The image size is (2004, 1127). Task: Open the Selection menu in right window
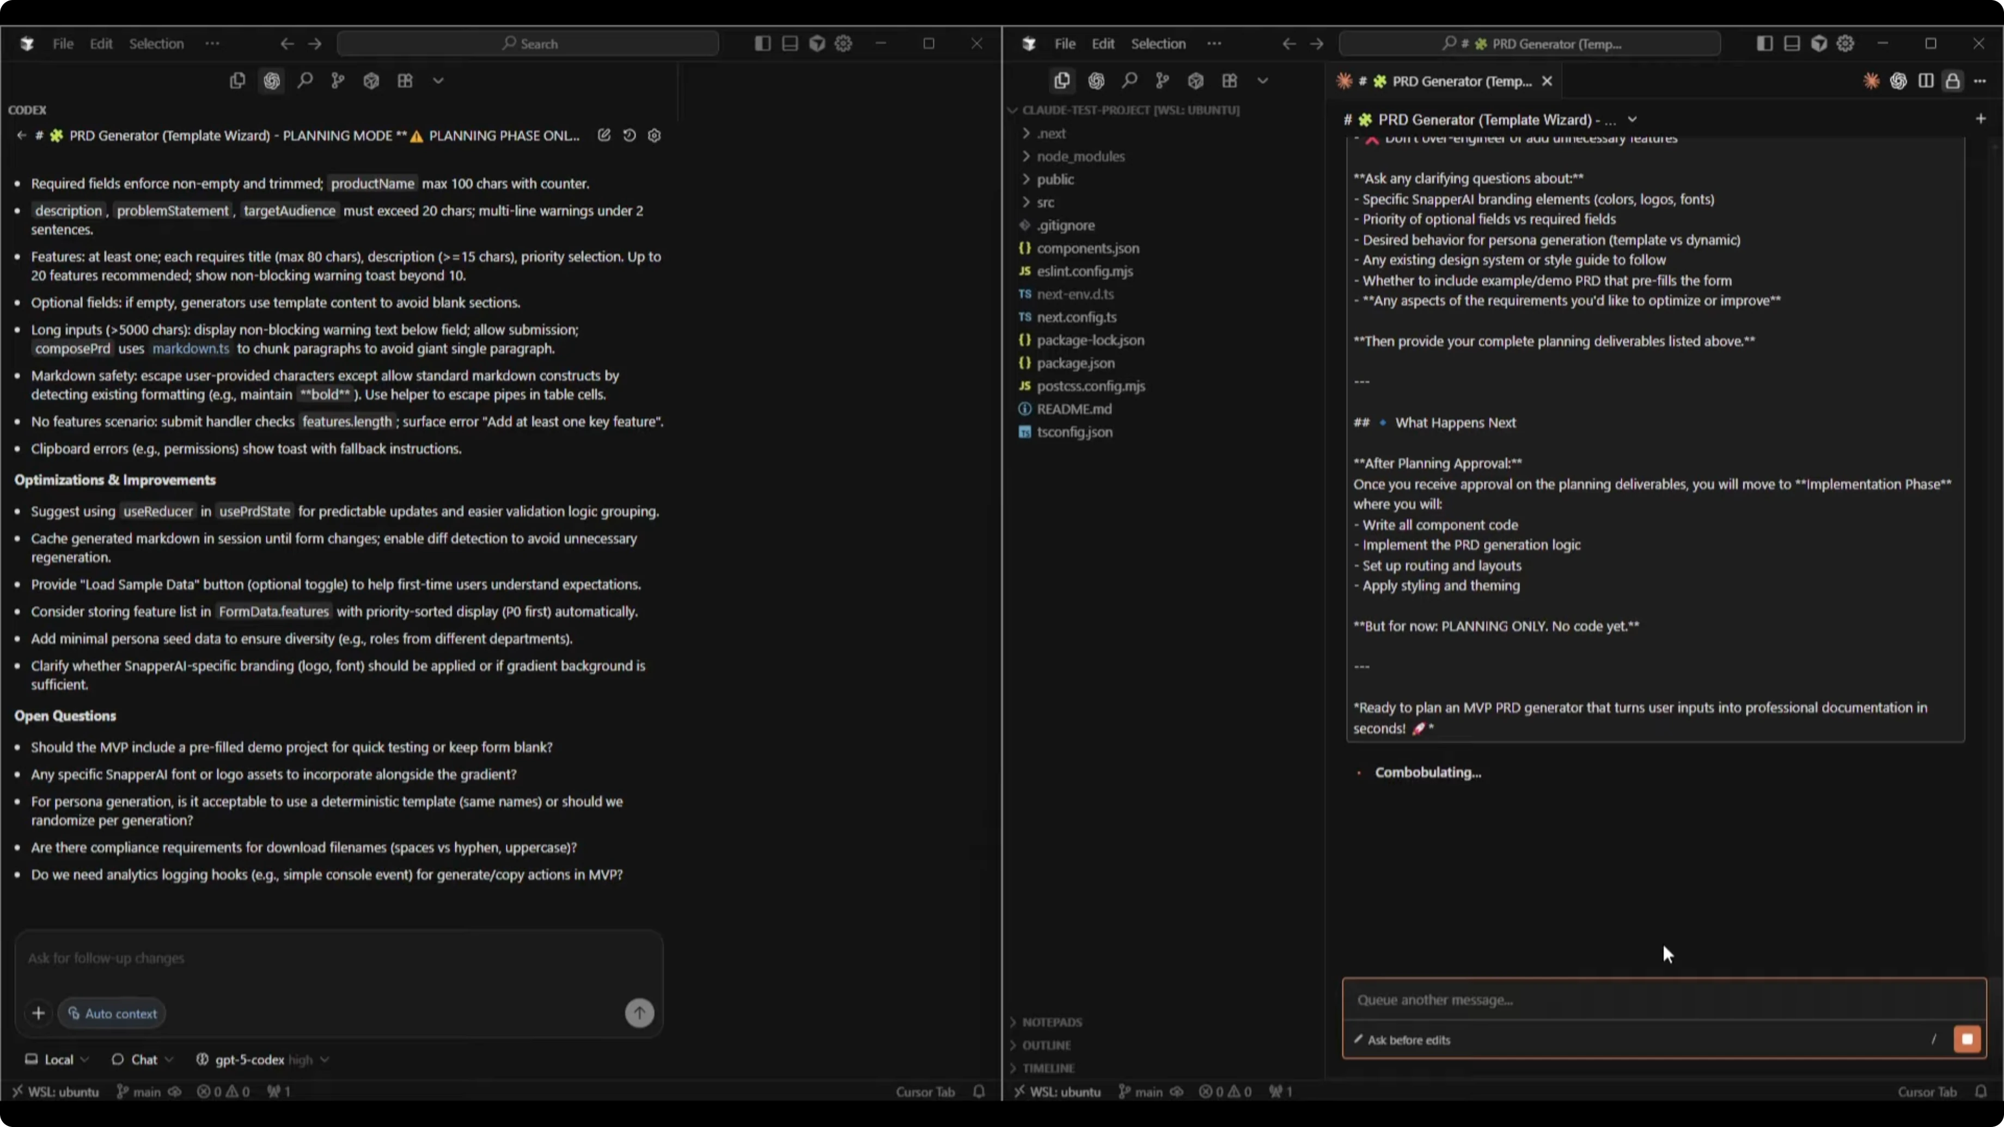tap(1158, 44)
